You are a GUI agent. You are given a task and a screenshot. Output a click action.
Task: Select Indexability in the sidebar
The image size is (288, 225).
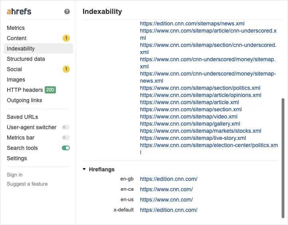(38, 48)
